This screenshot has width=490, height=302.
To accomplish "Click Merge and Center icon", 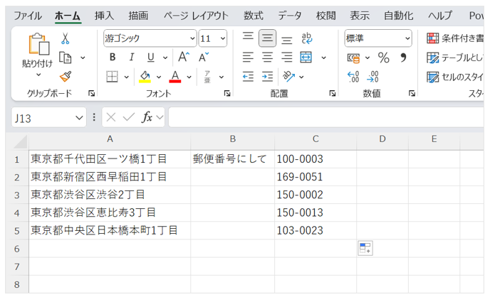I will (x=306, y=58).
